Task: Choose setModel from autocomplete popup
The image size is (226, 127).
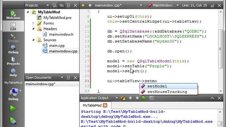Action: pyautogui.click(x=168, y=86)
